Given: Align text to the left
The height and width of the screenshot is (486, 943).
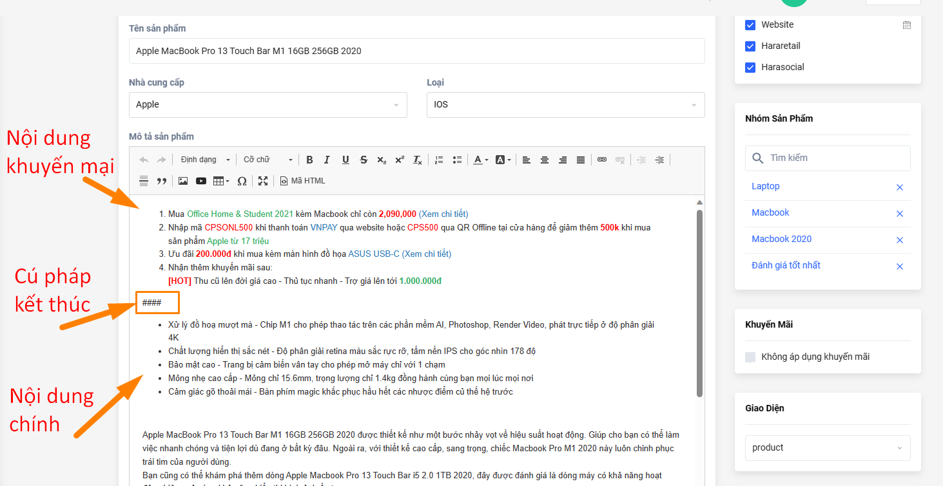Looking at the screenshot, I should click(x=527, y=160).
